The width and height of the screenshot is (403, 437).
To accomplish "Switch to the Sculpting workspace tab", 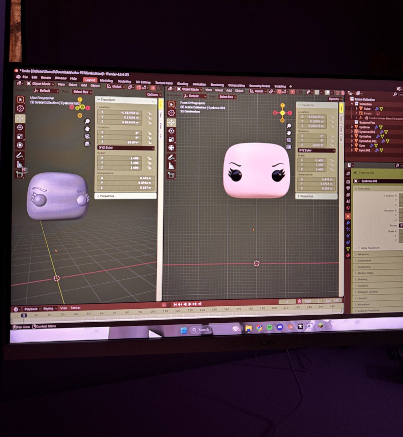I will pyautogui.click(x=124, y=81).
